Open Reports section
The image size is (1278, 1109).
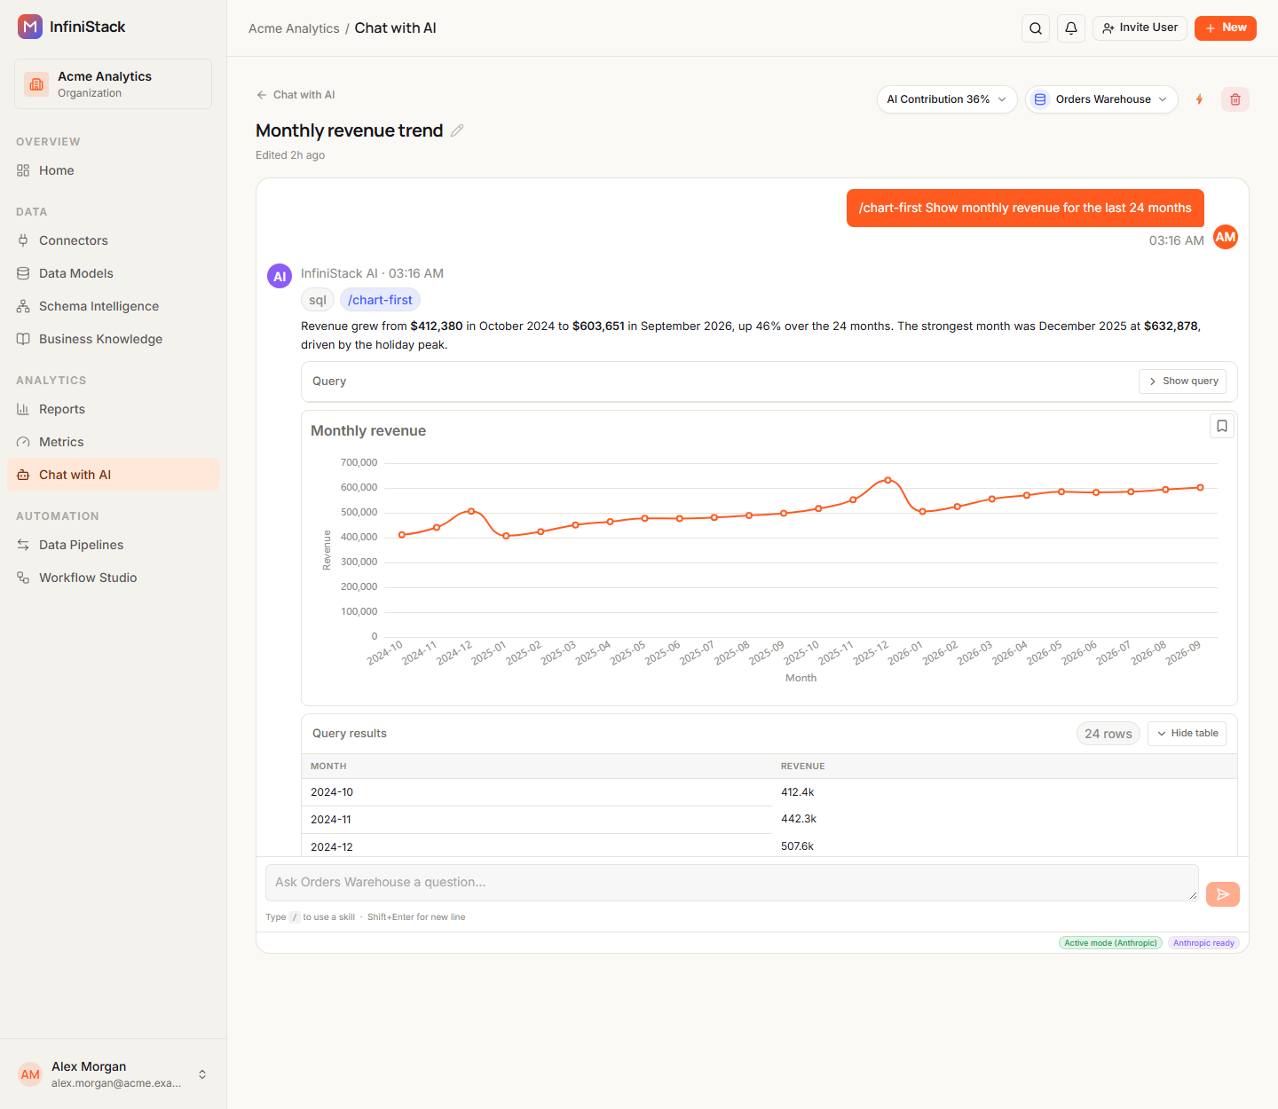(113, 409)
